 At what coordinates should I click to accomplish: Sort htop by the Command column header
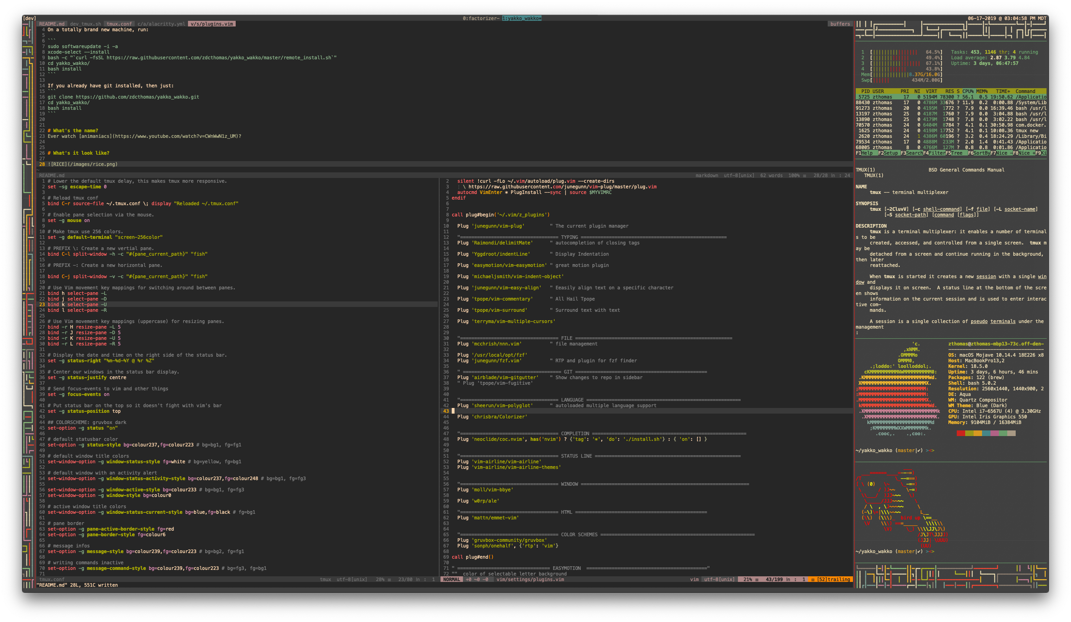(1025, 91)
